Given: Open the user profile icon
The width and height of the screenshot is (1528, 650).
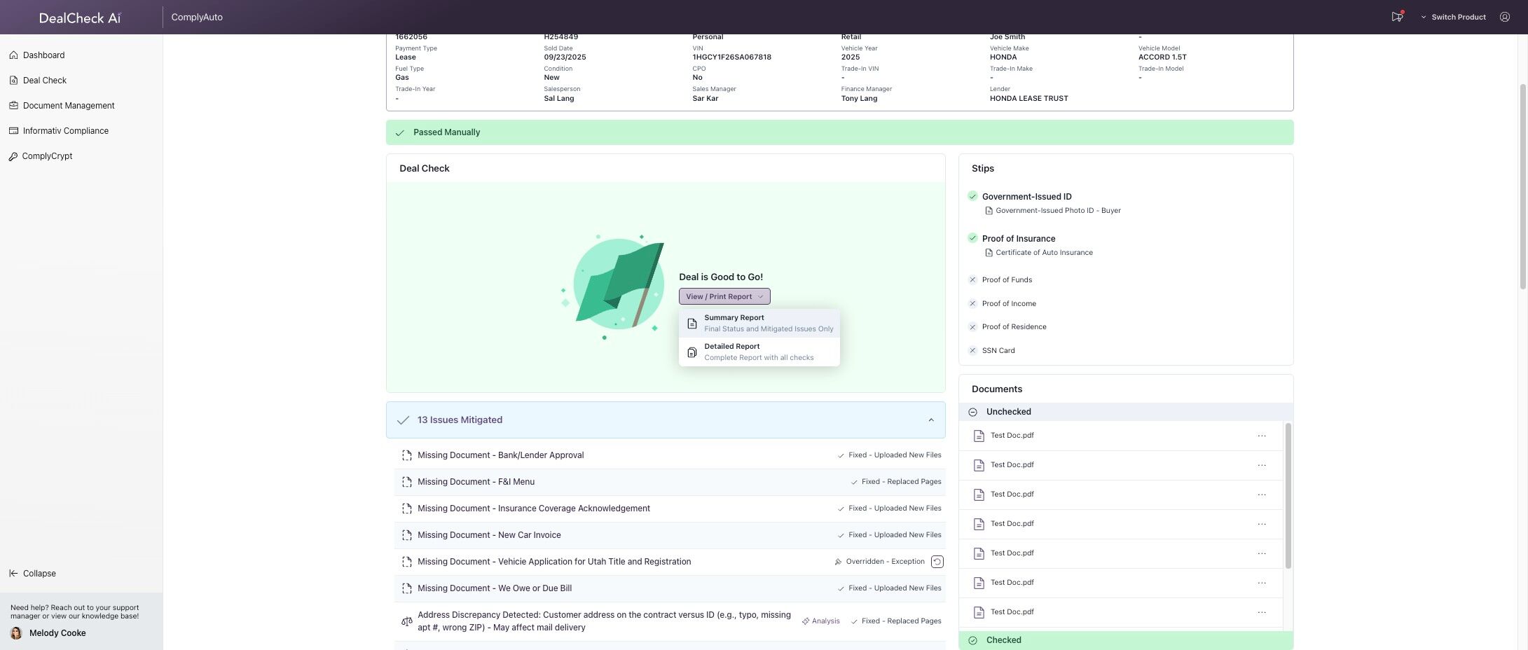Looking at the screenshot, I should point(1505,17).
